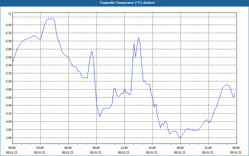This screenshot has height=156, width=249.
Task: Click the °C unit label on the y-axis
Action: pos(10,14)
